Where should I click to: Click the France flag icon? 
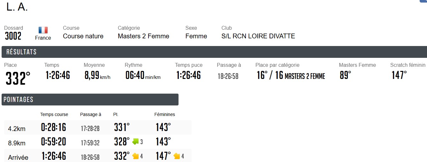click(43, 30)
